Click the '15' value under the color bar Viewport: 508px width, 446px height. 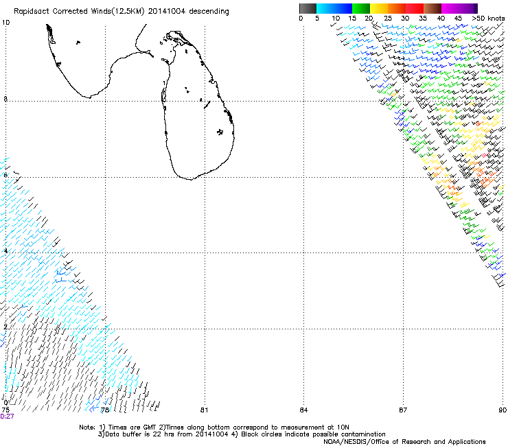click(x=352, y=19)
